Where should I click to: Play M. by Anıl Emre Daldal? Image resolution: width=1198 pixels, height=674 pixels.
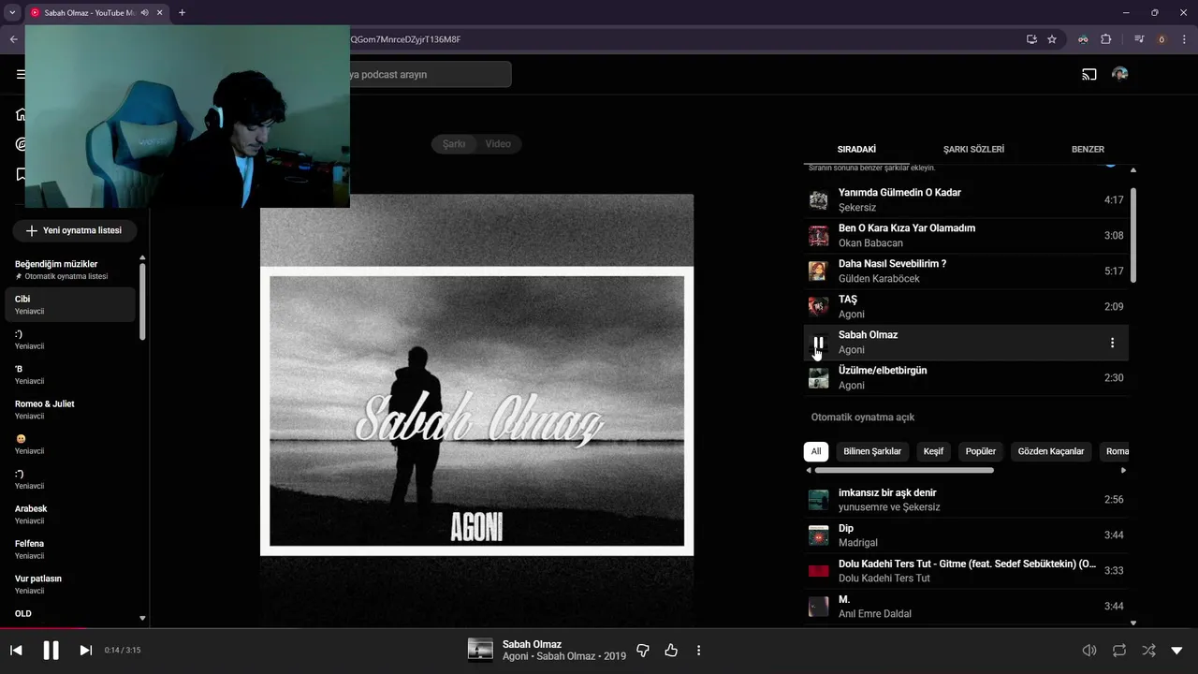966,607
